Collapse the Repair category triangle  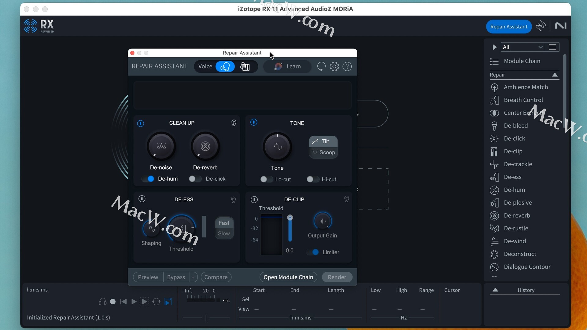point(555,75)
